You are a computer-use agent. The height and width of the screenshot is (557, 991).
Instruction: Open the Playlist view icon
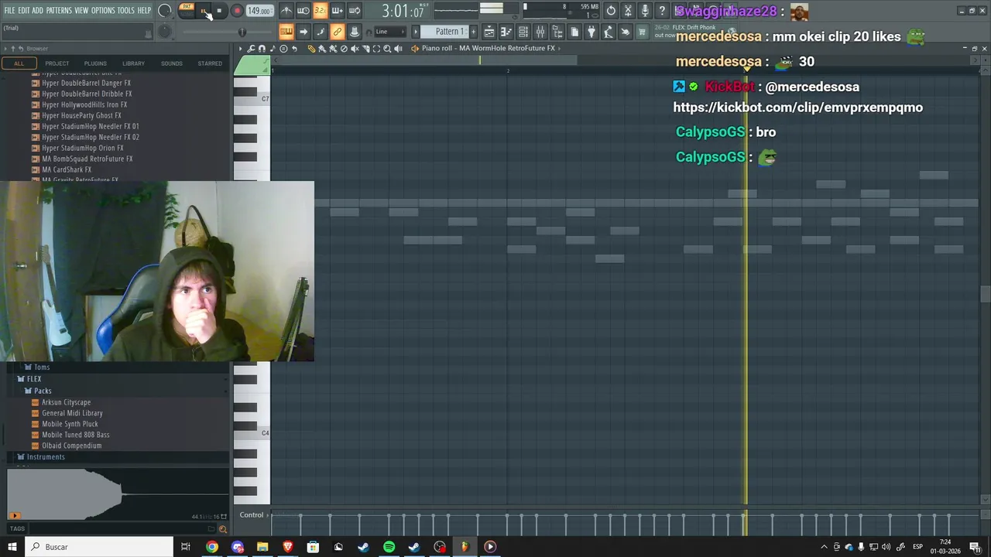coord(489,32)
